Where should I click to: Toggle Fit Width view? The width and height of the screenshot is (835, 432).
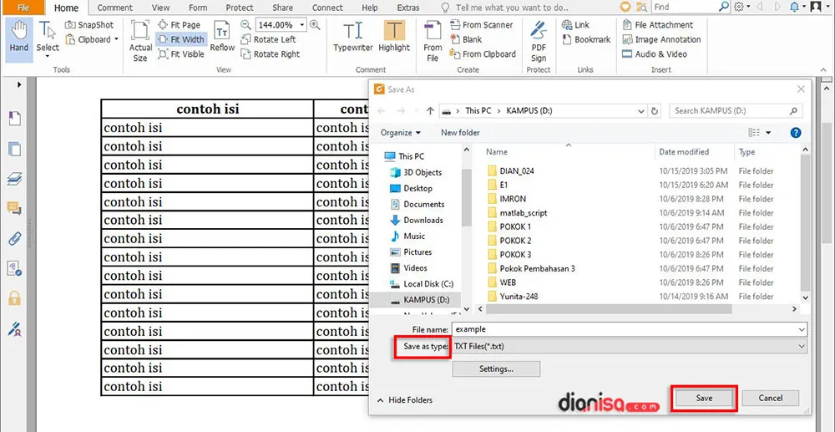(181, 39)
